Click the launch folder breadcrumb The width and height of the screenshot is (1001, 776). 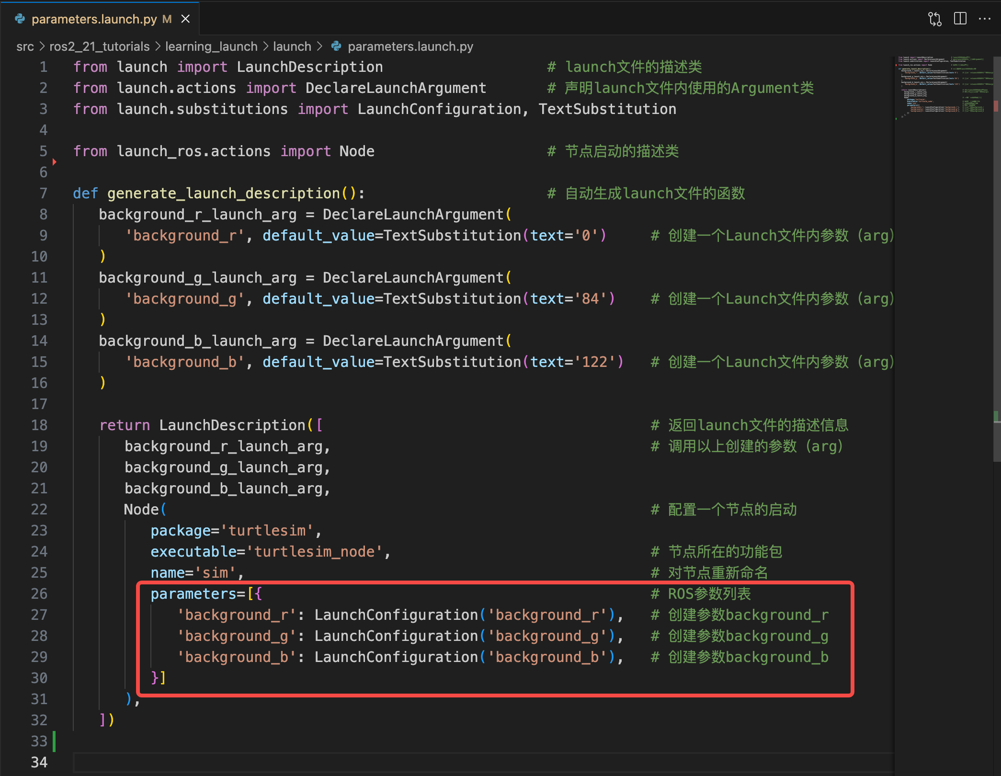click(x=292, y=46)
